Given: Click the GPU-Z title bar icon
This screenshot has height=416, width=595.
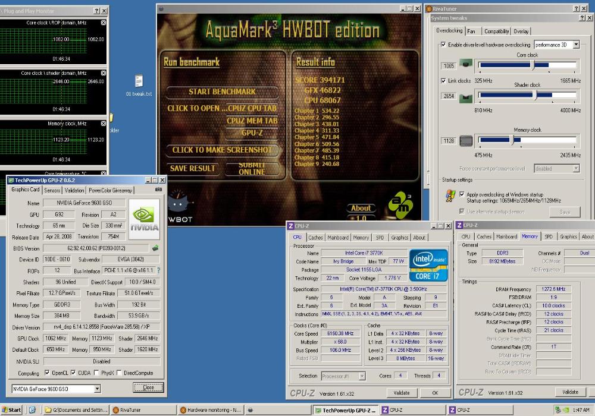Looking at the screenshot, I should 11,180.
